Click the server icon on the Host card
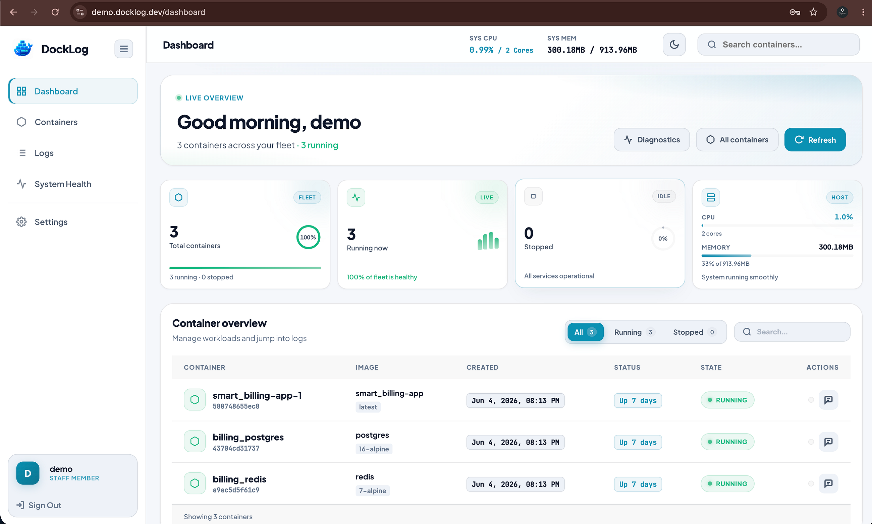 [x=710, y=197]
